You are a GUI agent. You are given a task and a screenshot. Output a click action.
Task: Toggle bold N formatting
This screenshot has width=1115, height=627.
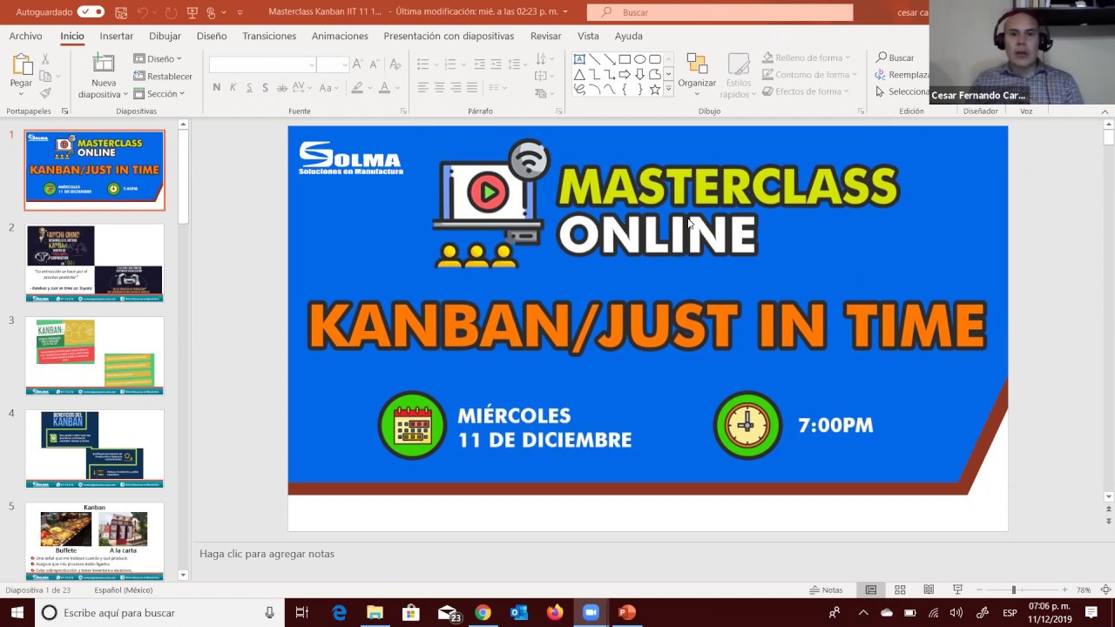(216, 88)
